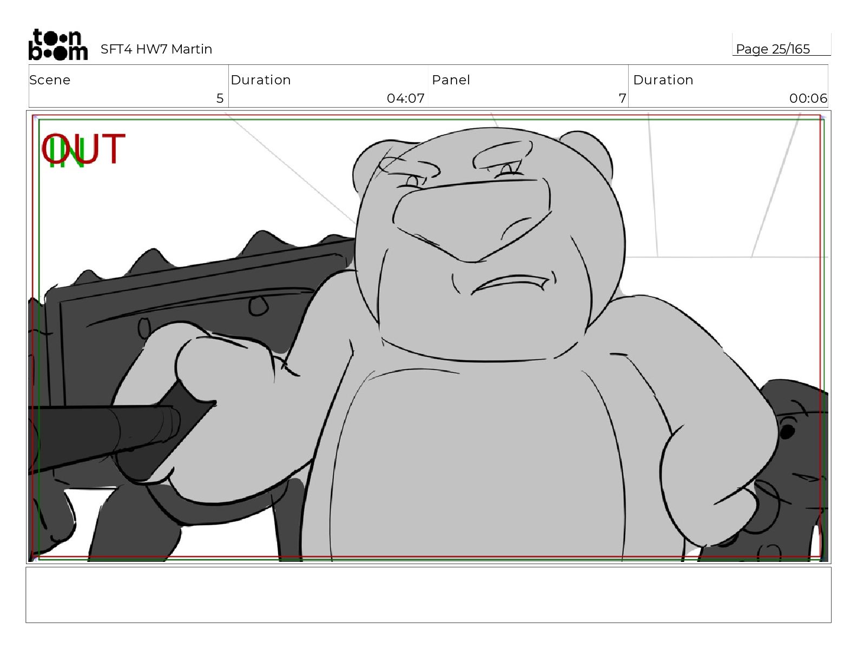Select the project title 'SFT4 HW7 Martin'
This screenshot has height=662, width=857.
click(x=156, y=49)
